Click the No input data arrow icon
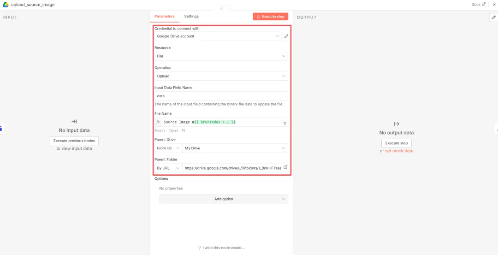 pyautogui.click(x=74, y=121)
